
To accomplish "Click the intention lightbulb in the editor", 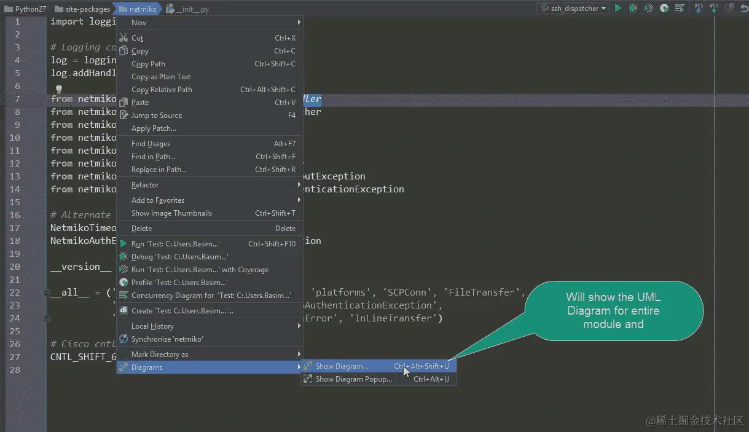I will tap(59, 90).
